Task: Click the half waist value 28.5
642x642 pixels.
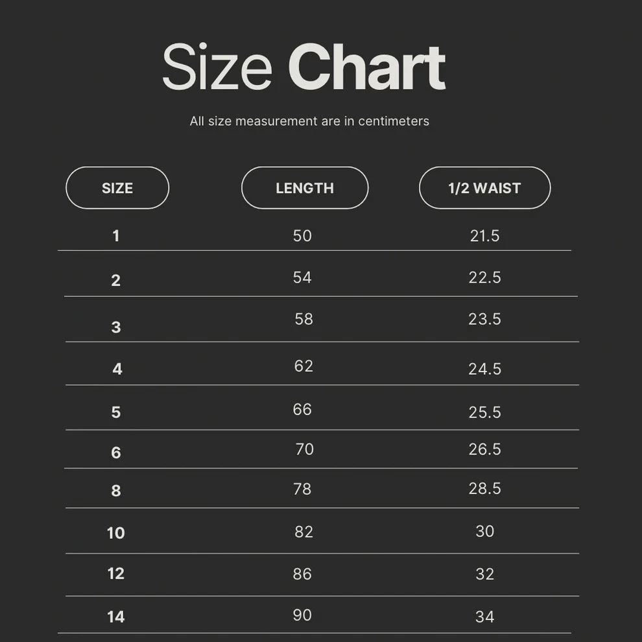Action: click(x=484, y=489)
